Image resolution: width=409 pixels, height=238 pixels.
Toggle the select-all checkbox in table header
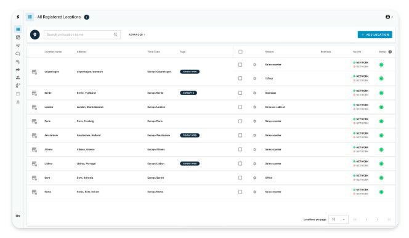coord(240,52)
